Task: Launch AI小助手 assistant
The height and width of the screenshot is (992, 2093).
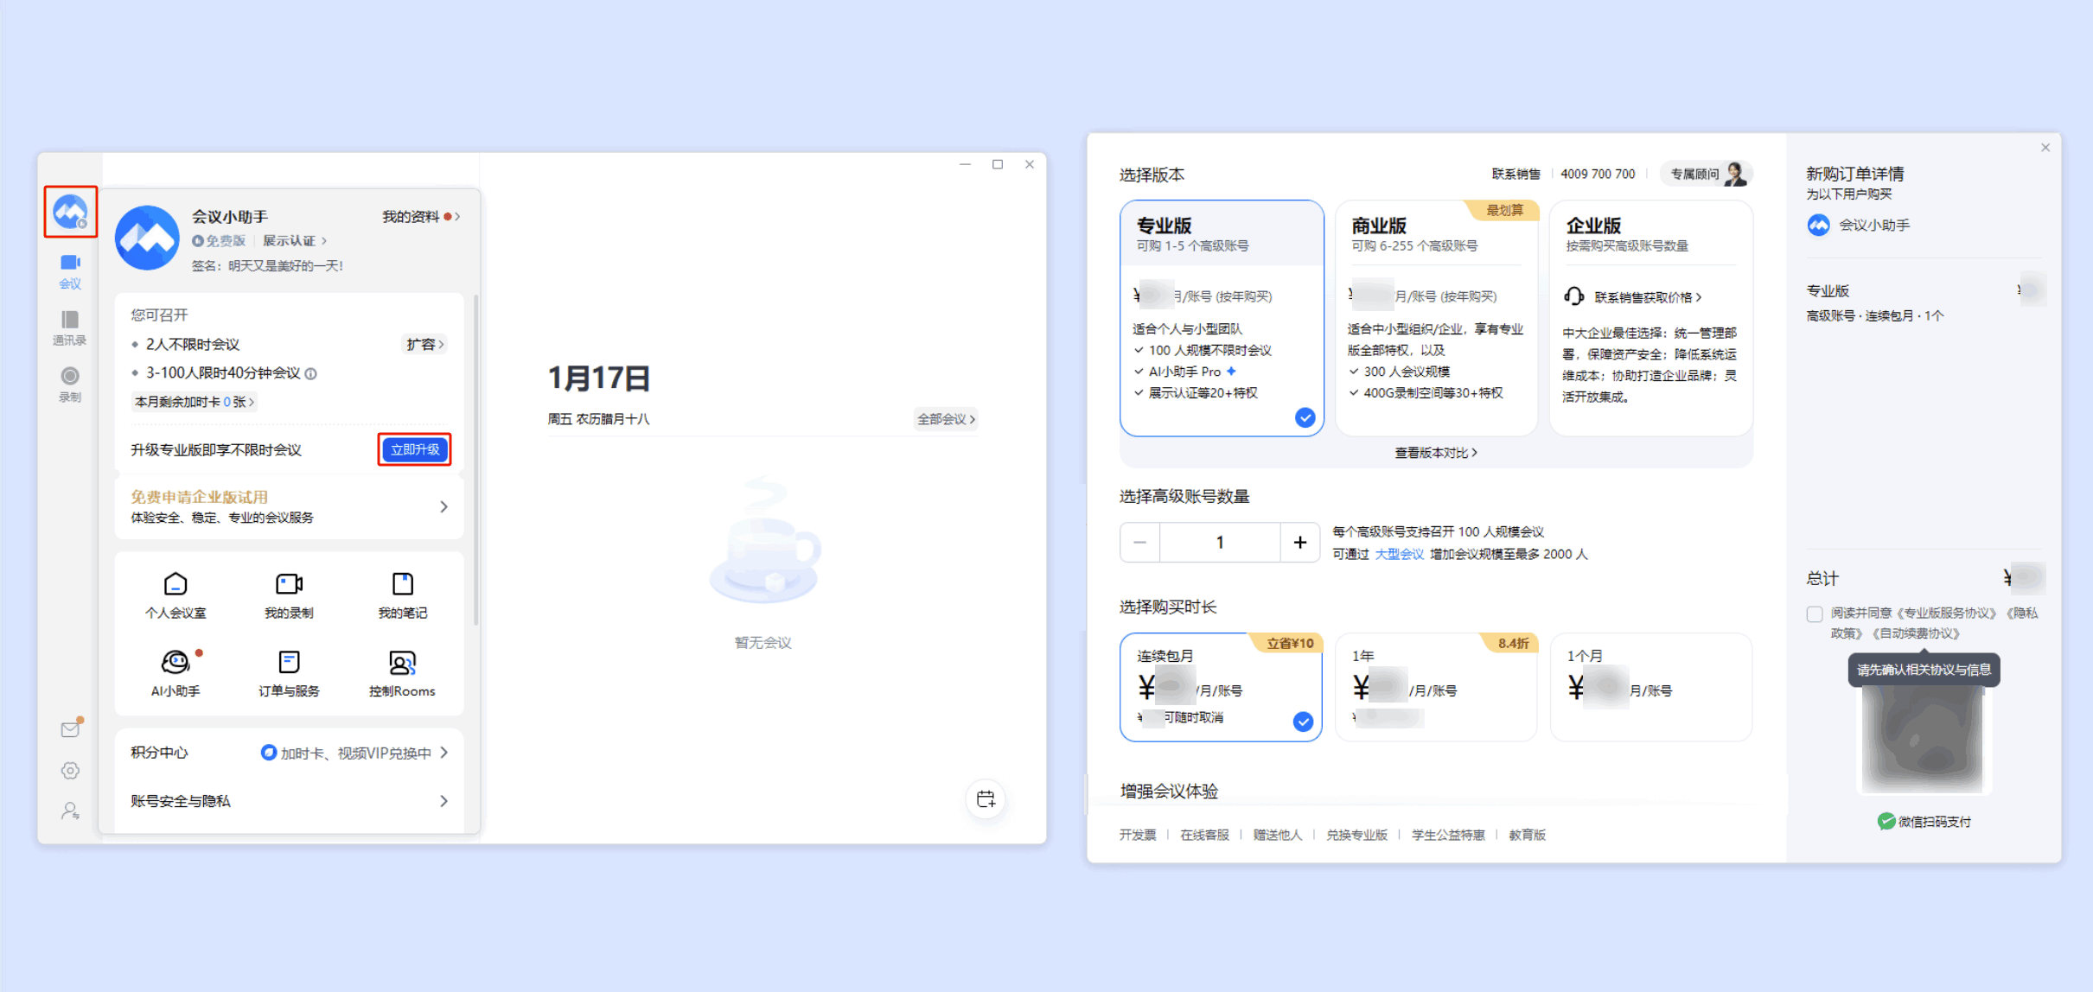Action: point(175,673)
